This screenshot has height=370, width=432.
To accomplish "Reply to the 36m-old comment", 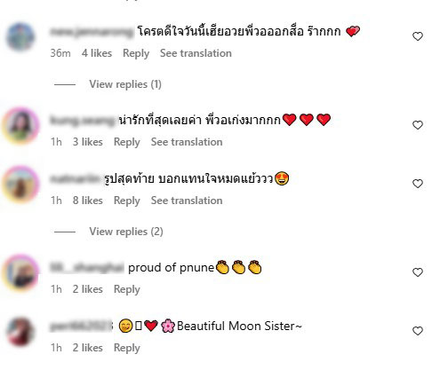I will (x=136, y=53).
